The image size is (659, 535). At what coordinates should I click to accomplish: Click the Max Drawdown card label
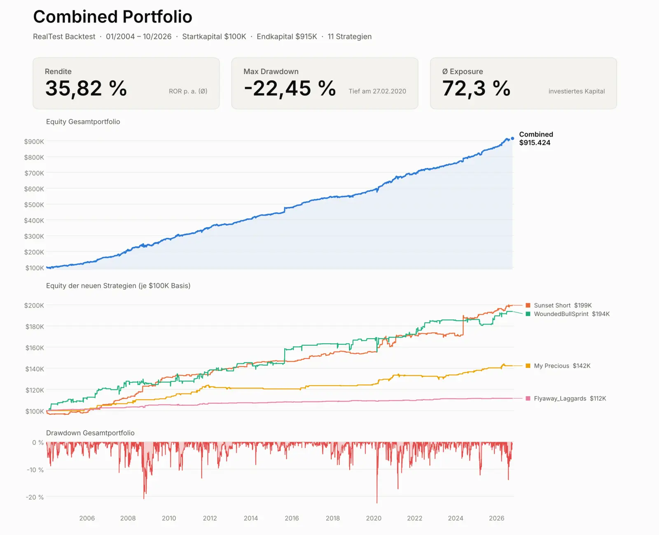pos(271,72)
